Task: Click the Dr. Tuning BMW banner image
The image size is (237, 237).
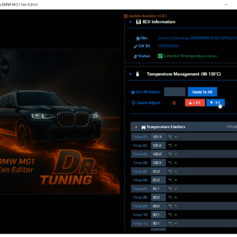Action: point(60,121)
